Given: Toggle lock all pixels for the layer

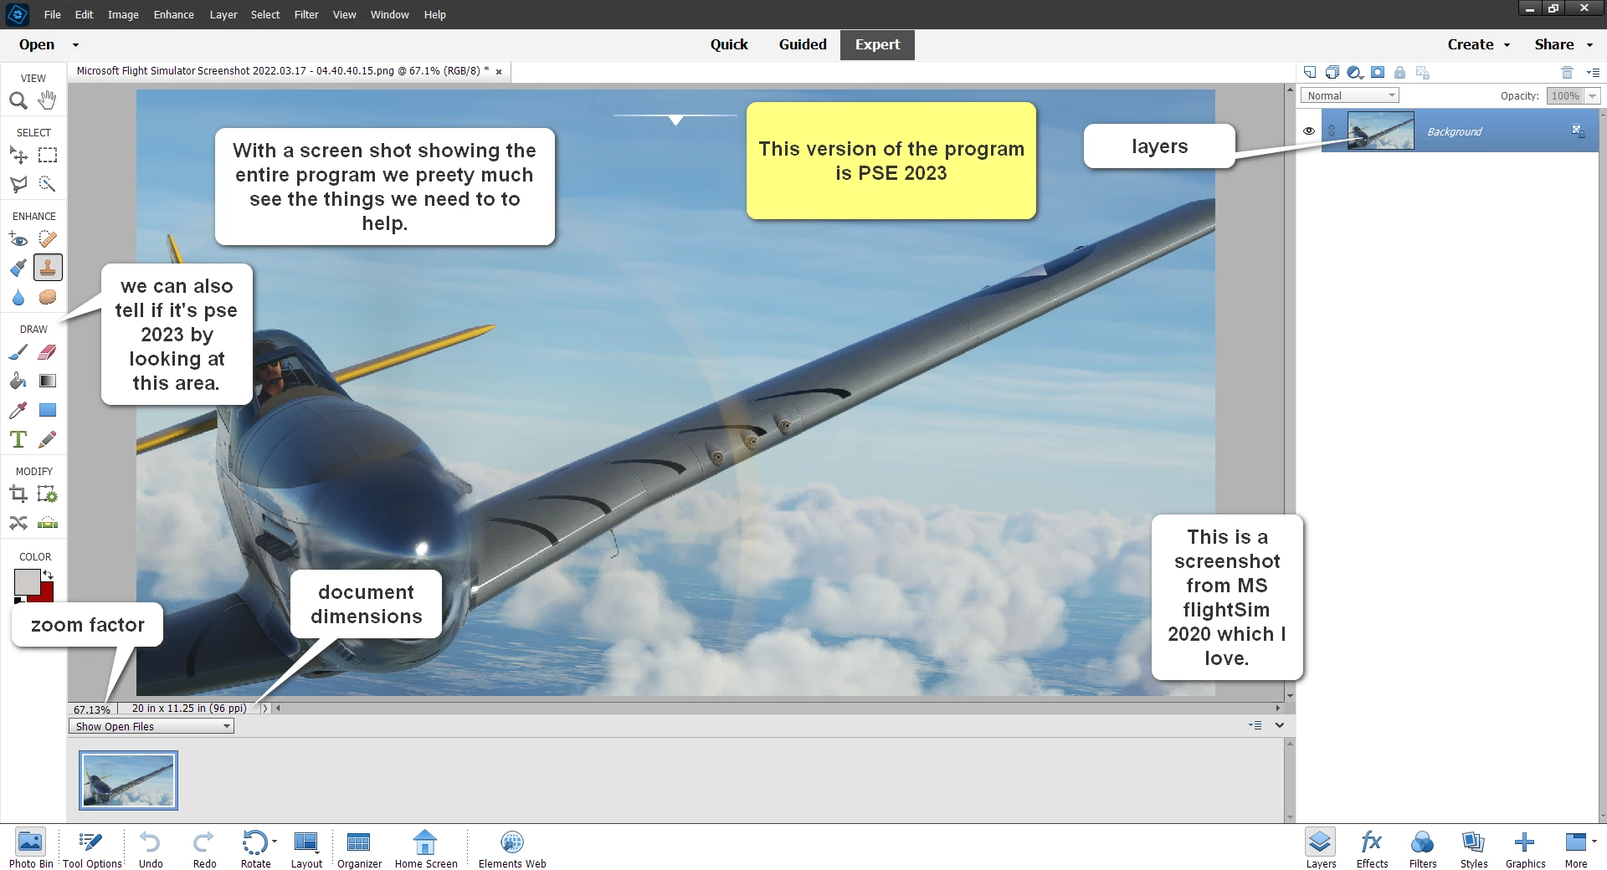Looking at the screenshot, I should tap(1399, 72).
